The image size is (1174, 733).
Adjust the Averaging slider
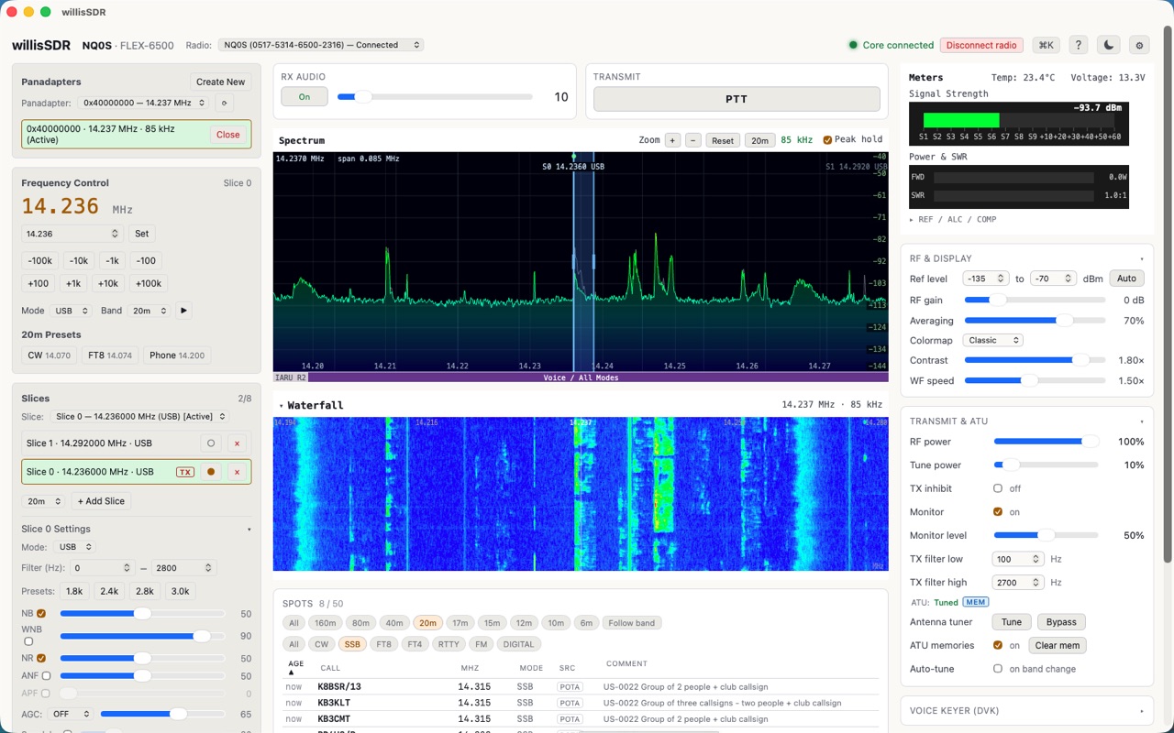point(1035,321)
